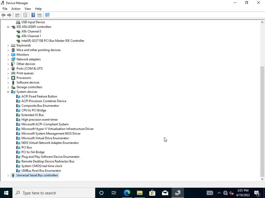Image resolution: width=265 pixels, height=198 pixels.
Task: Expand the Print queues node
Action: (8, 73)
